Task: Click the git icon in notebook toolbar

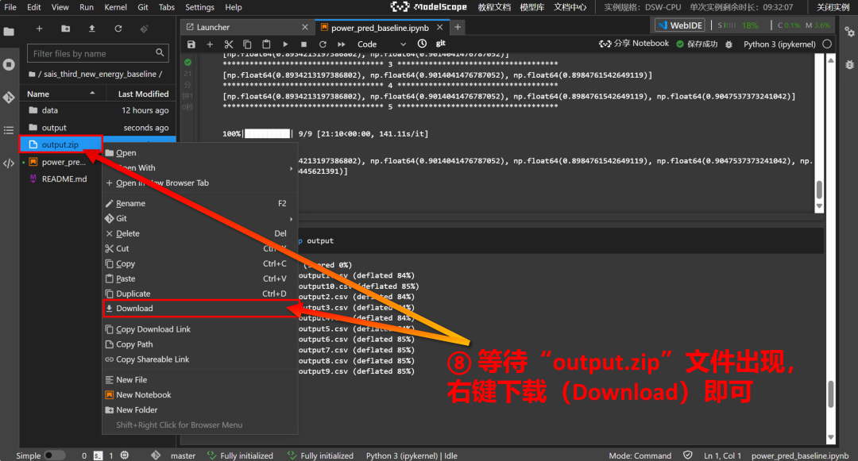Action: coord(440,44)
